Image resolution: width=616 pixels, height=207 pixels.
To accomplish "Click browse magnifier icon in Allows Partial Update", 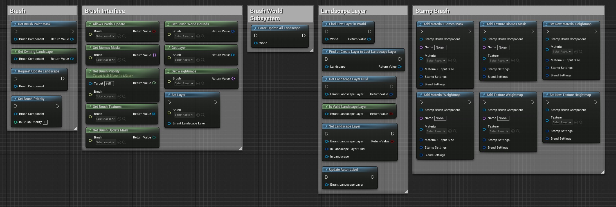I will [124, 36].
